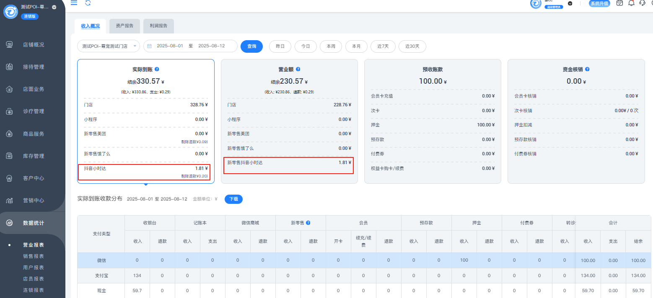Click the 微信 row in payment table

[365, 260]
